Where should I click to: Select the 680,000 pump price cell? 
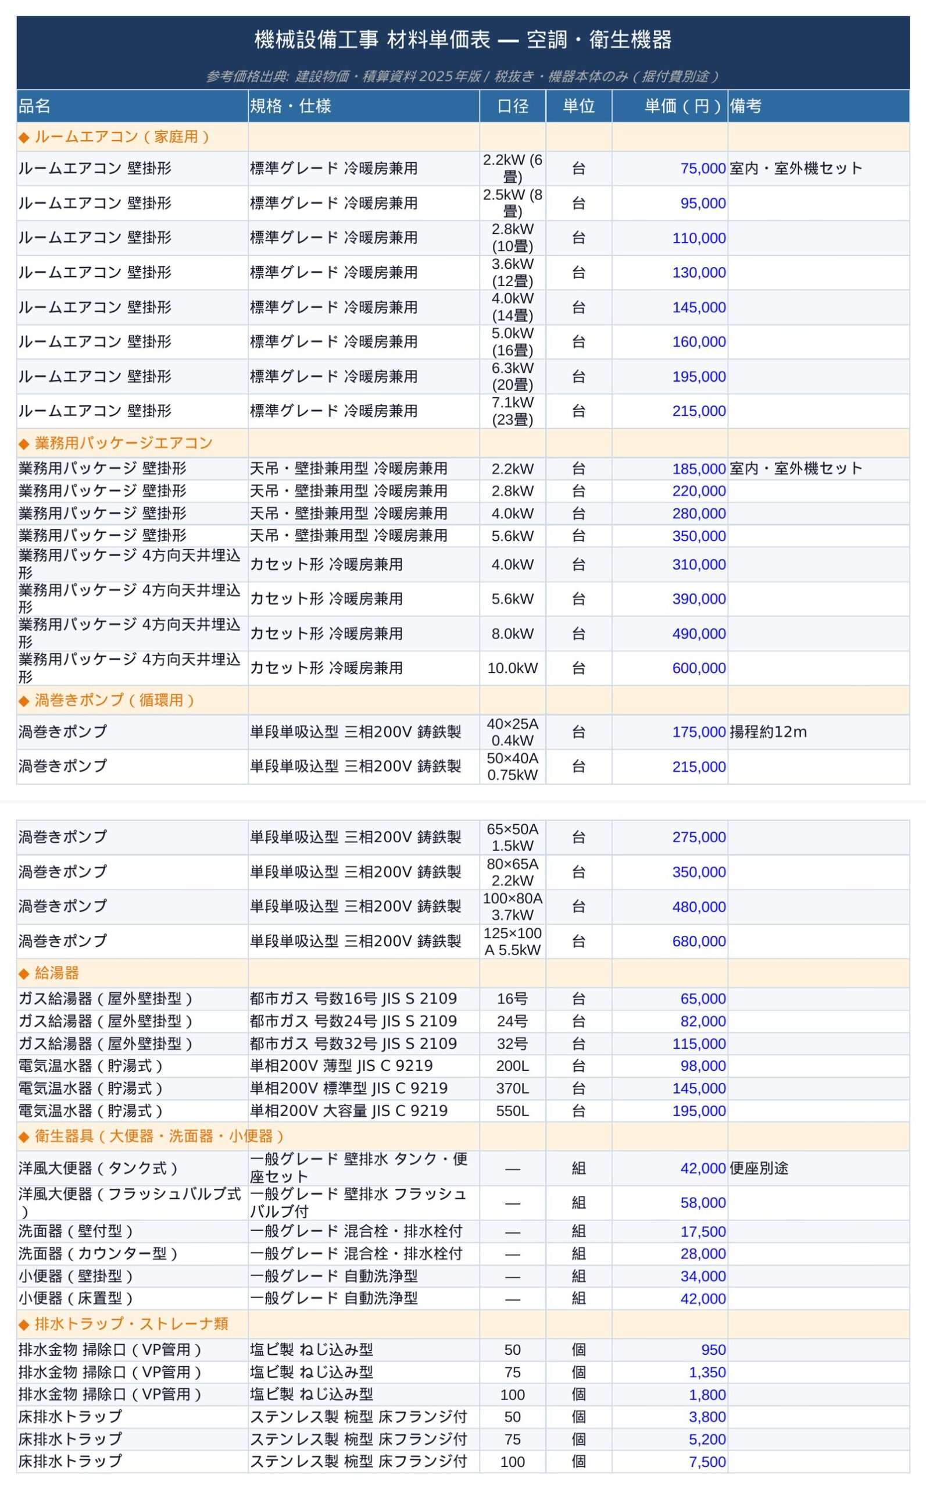(698, 941)
